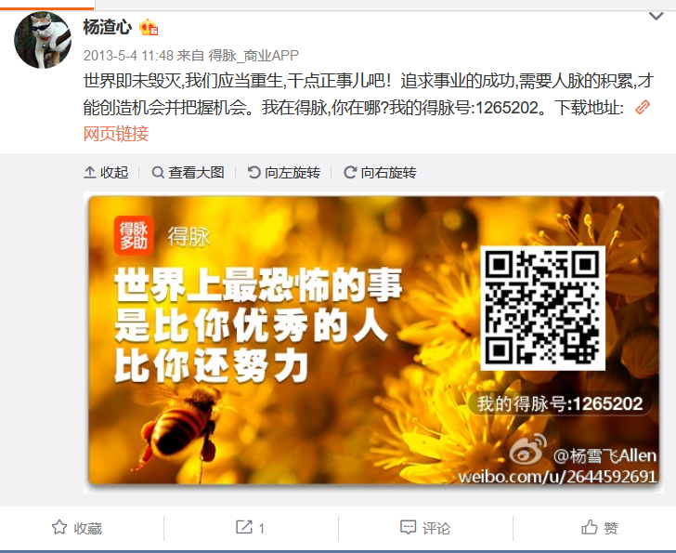
Task: Open the 得脉_商业APP source link
Action: pyautogui.click(x=253, y=55)
